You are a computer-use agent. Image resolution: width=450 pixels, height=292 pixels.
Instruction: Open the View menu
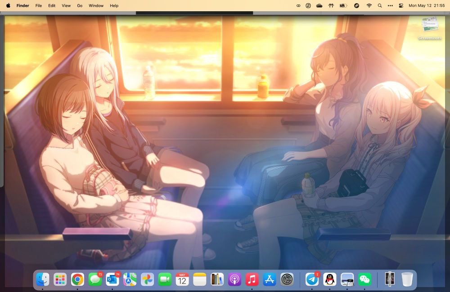click(x=66, y=5)
